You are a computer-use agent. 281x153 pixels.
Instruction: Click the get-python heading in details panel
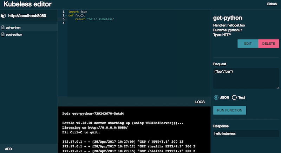[x=228, y=18]
